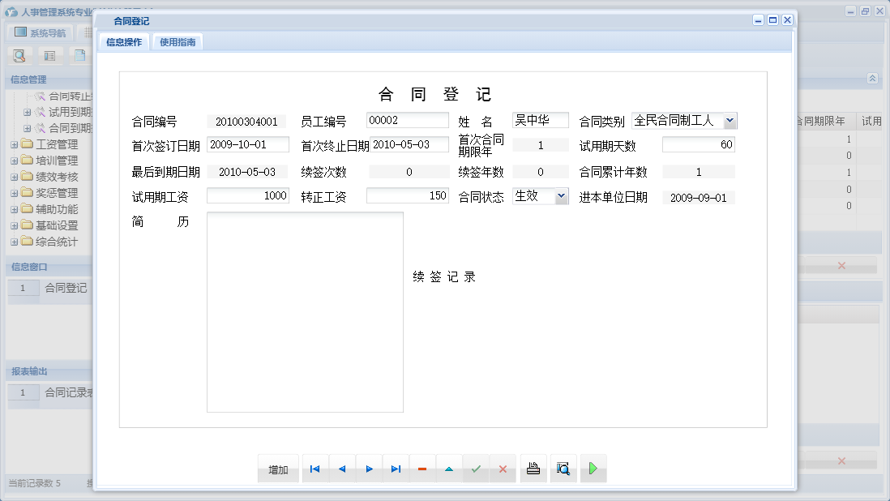Image resolution: width=890 pixels, height=501 pixels.
Task: Go to next record with blue arrow icon
Action: click(x=369, y=469)
